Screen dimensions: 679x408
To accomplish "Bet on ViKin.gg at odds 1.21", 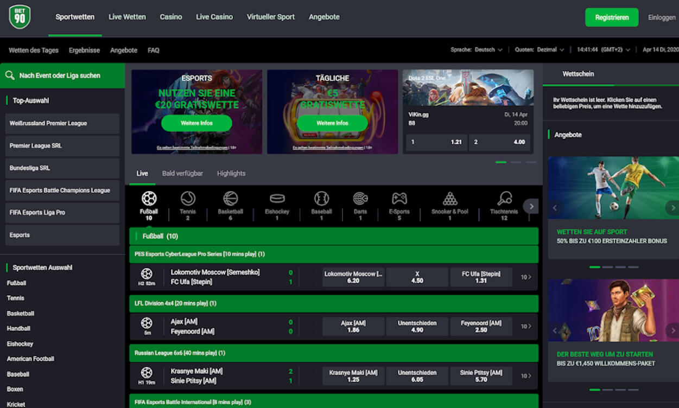I will click(436, 142).
